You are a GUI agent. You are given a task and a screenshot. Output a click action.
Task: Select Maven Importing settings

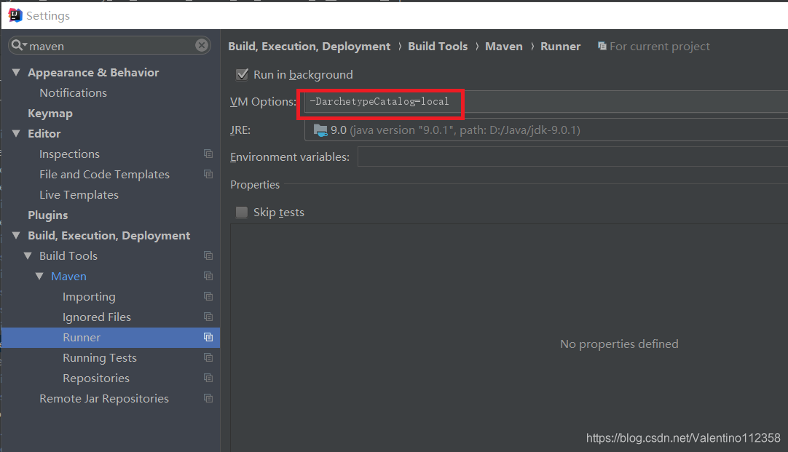click(89, 297)
